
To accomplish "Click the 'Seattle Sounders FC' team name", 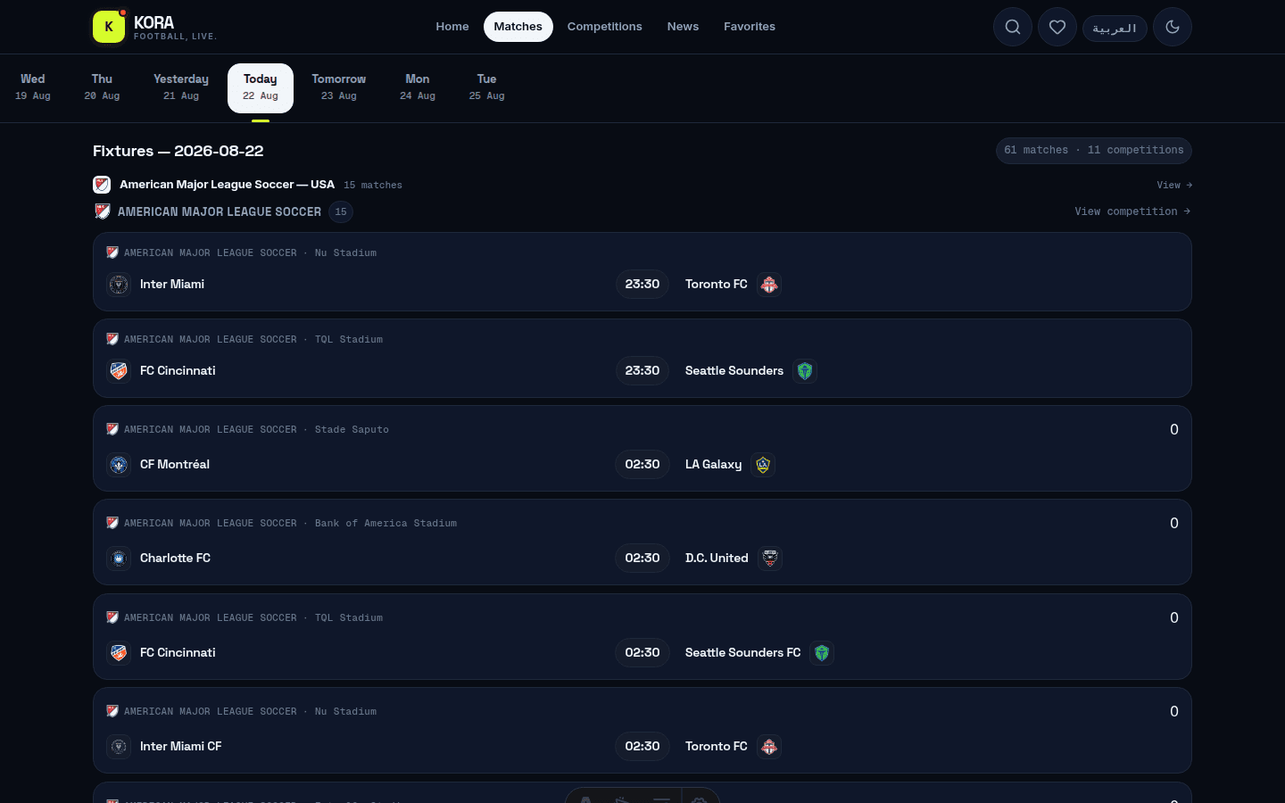I will [743, 653].
